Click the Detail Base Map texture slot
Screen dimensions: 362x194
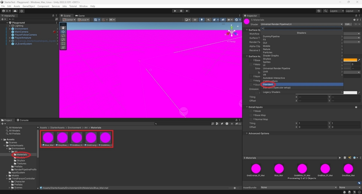[x=251, y=115]
